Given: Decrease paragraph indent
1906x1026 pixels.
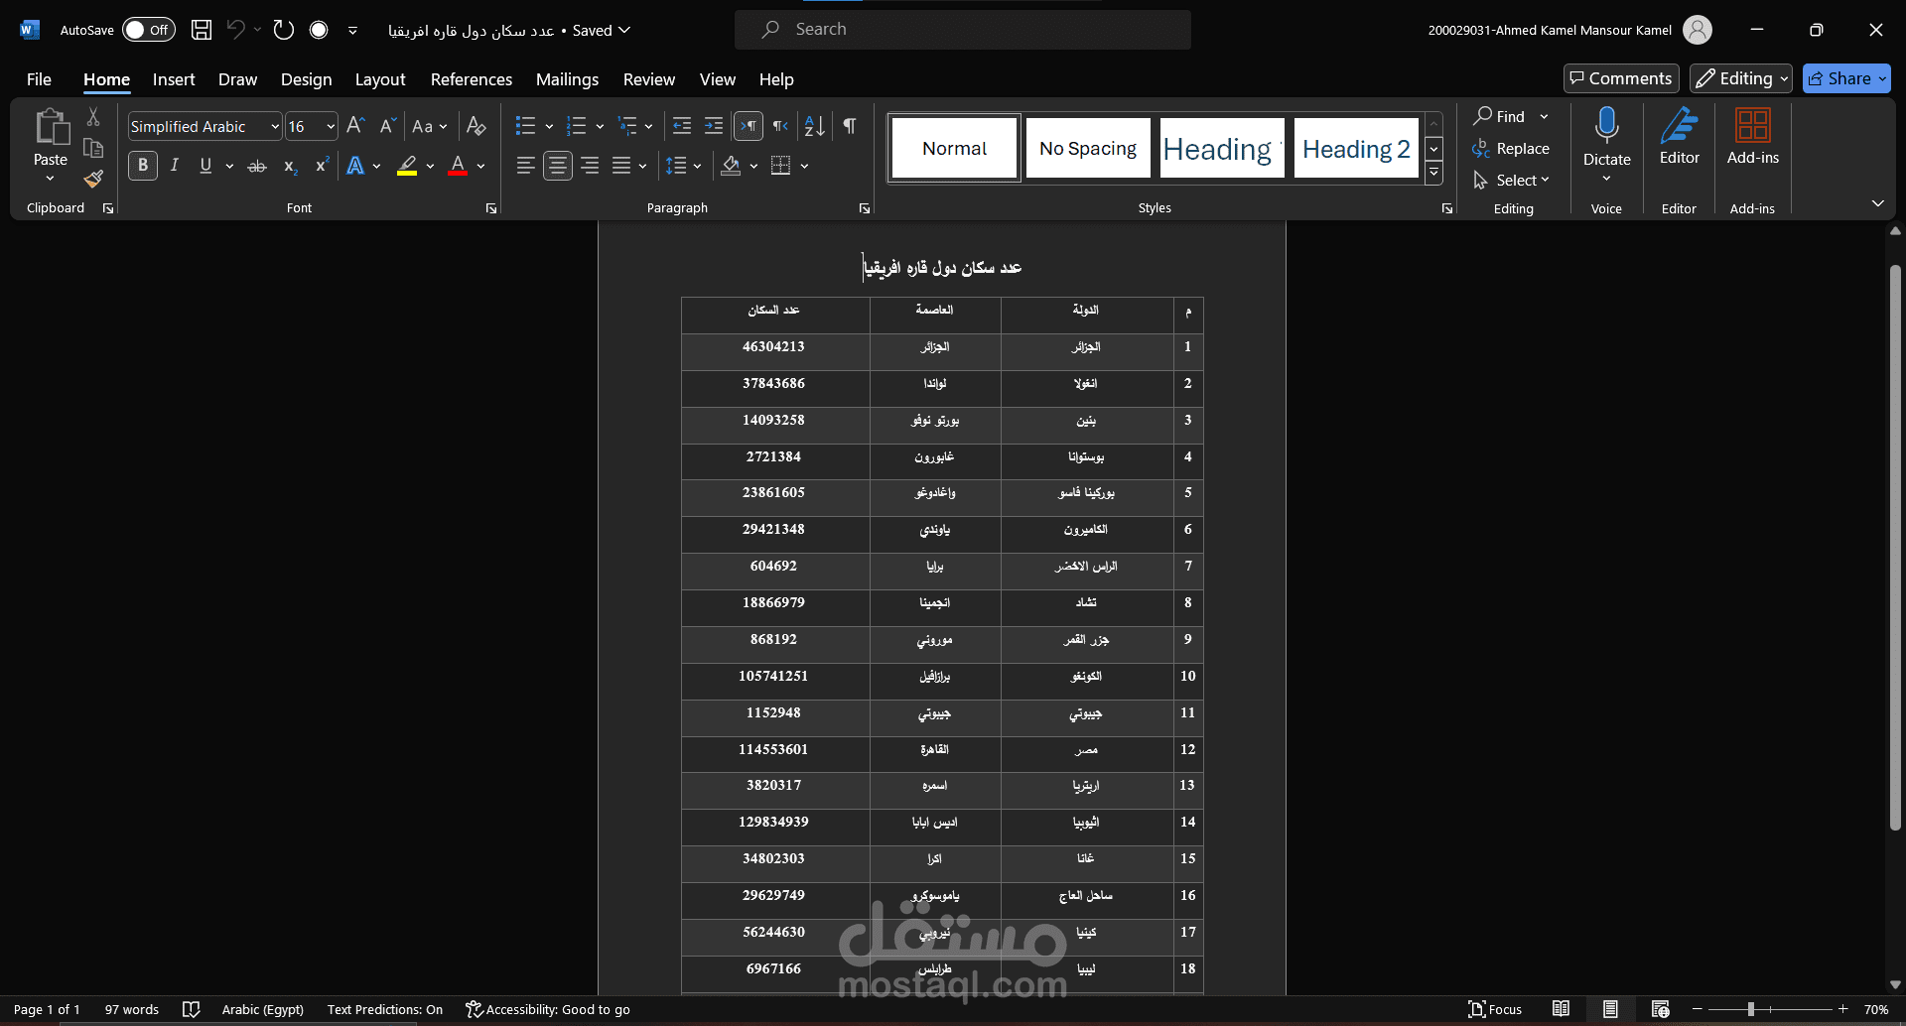Looking at the screenshot, I should pos(682,126).
